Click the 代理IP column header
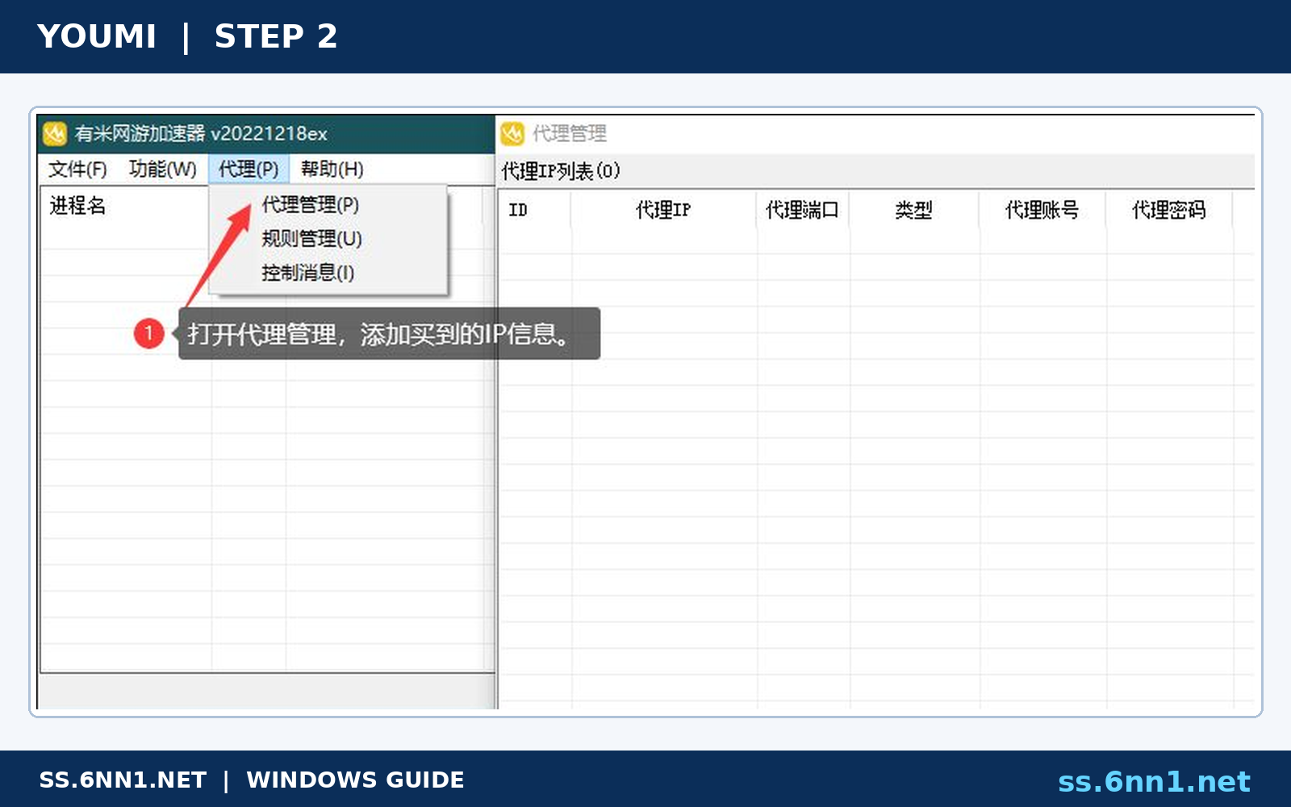This screenshot has width=1291, height=807. coord(663,211)
